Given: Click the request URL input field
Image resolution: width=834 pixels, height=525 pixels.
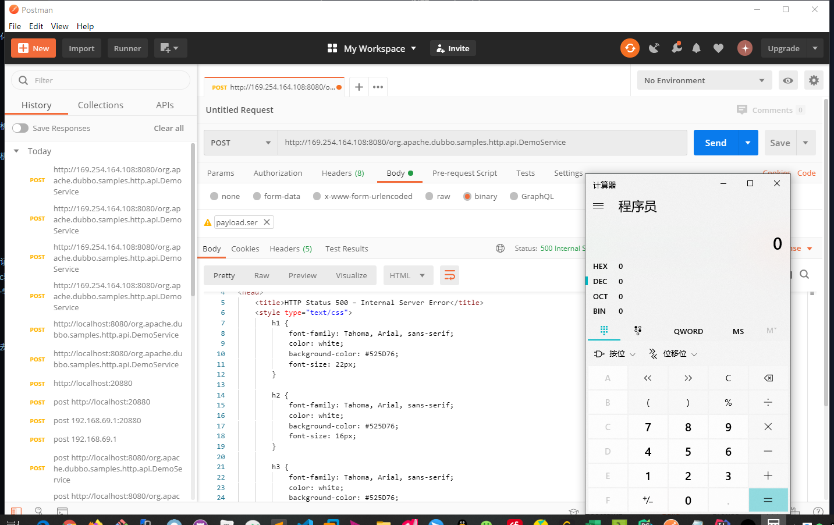Looking at the screenshot, I should point(482,143).
